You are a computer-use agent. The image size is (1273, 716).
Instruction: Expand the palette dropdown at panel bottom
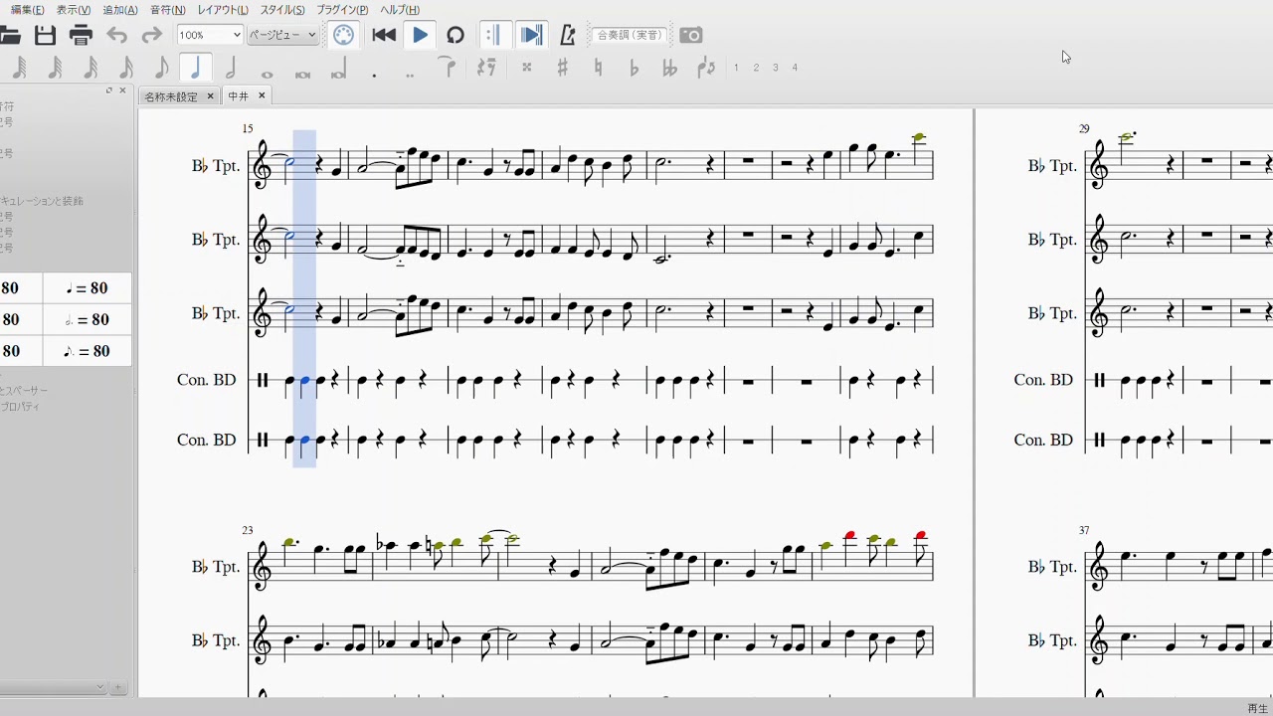[x=99, y=687]
